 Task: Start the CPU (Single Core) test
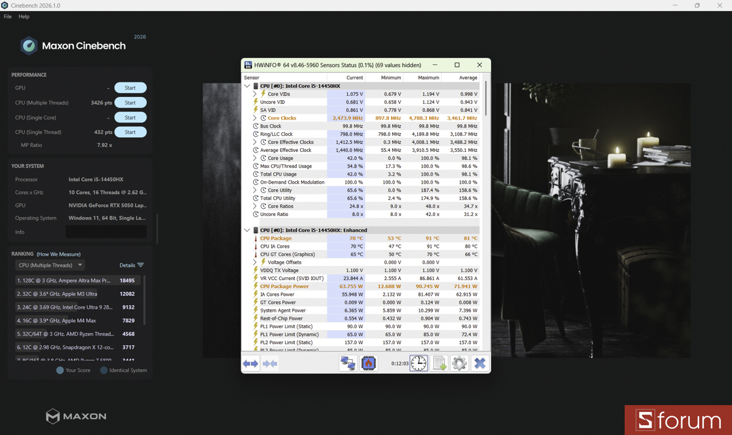pos(131,117)
